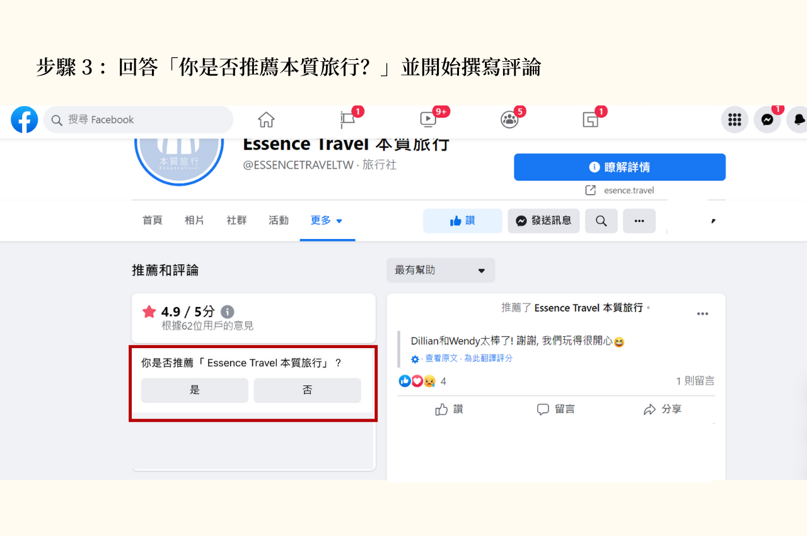Open Groups icon in navbar

point(509,120)
